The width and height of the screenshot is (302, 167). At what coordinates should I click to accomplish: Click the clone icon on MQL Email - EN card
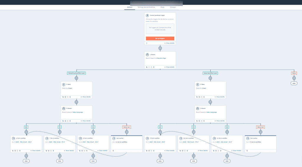coord(13,150)
